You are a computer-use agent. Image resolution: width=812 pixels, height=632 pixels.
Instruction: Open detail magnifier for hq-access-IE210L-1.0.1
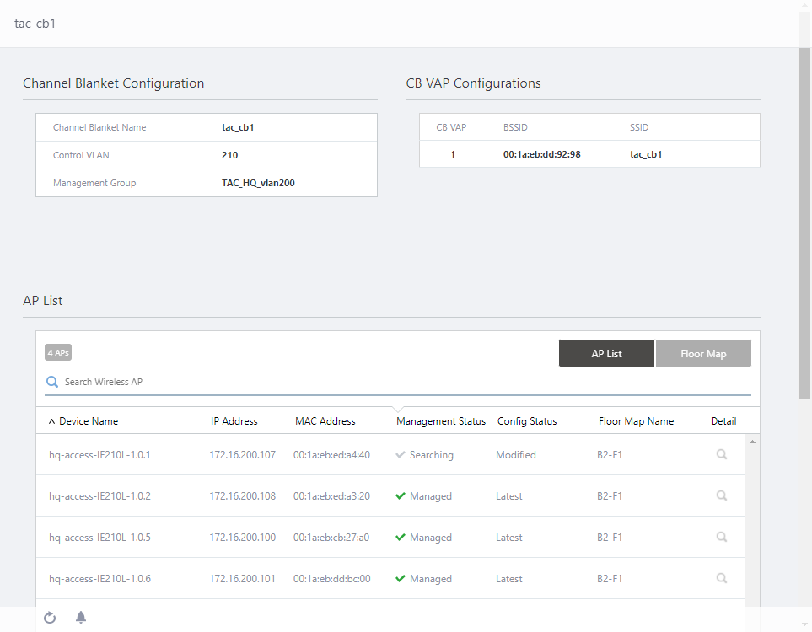pos(721,454)
